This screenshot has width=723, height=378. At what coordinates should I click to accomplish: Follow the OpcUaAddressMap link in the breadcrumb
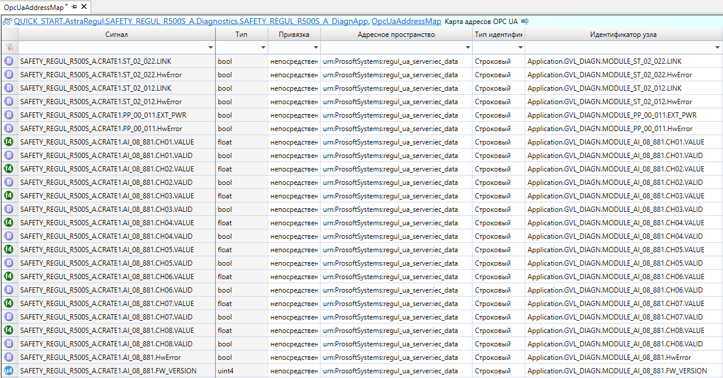click(406, 21)
